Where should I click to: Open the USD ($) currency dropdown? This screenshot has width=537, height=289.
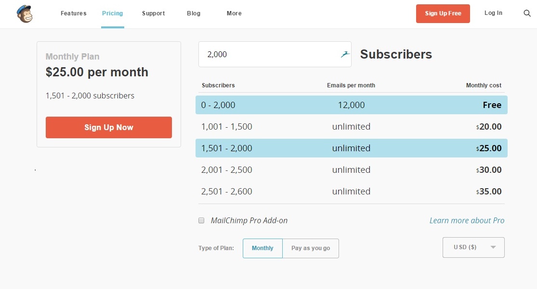point(473,247)
